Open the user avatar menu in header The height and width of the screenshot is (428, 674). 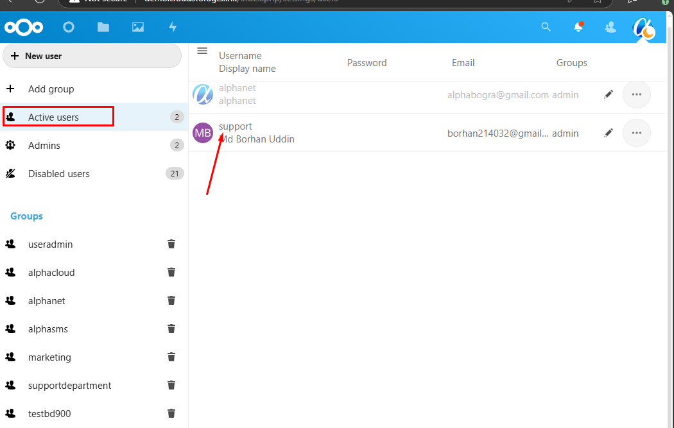tap(643, 28)
